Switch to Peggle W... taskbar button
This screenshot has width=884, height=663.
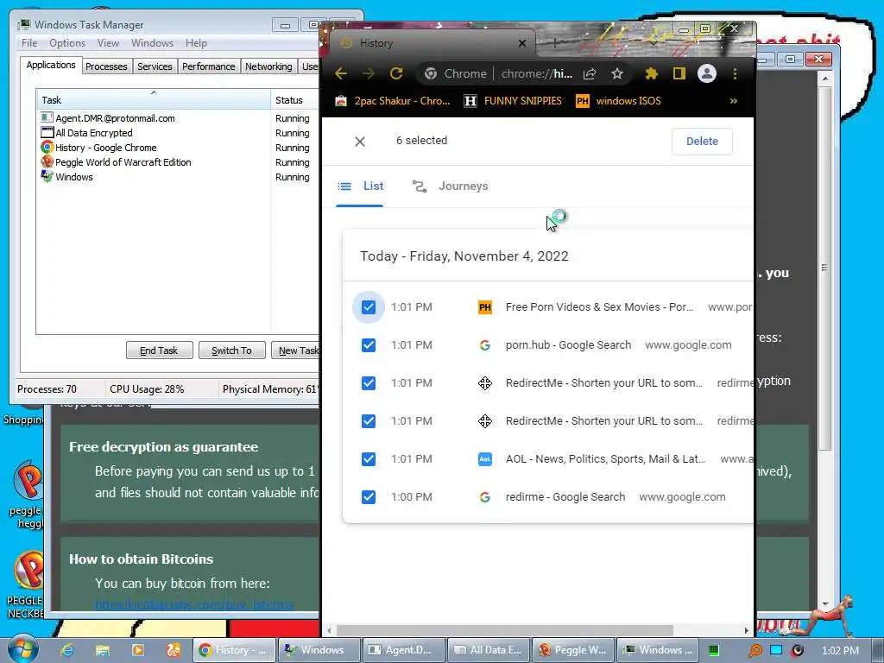tap(573, 650)
